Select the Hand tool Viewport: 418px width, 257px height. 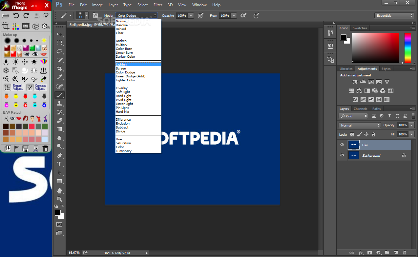coord(59,190)
